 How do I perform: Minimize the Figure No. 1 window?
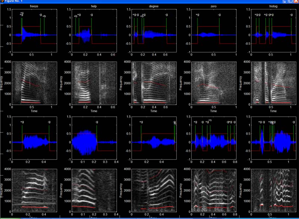(x=285, y=2)
